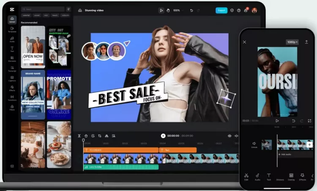
Task: Open the 1080p resolution dropdown on phone
Action: click(x=292, y=42)
